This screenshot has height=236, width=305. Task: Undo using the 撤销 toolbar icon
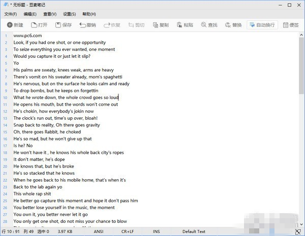82,25
